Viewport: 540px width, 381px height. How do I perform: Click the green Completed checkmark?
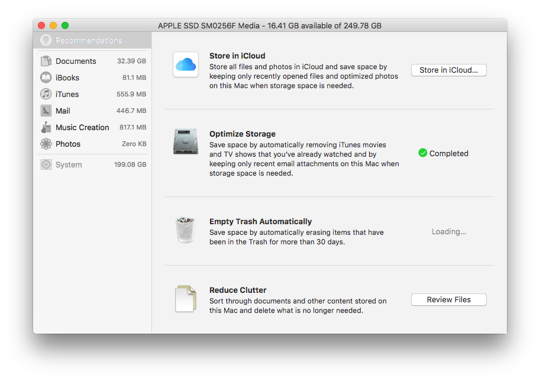[422, 153]
